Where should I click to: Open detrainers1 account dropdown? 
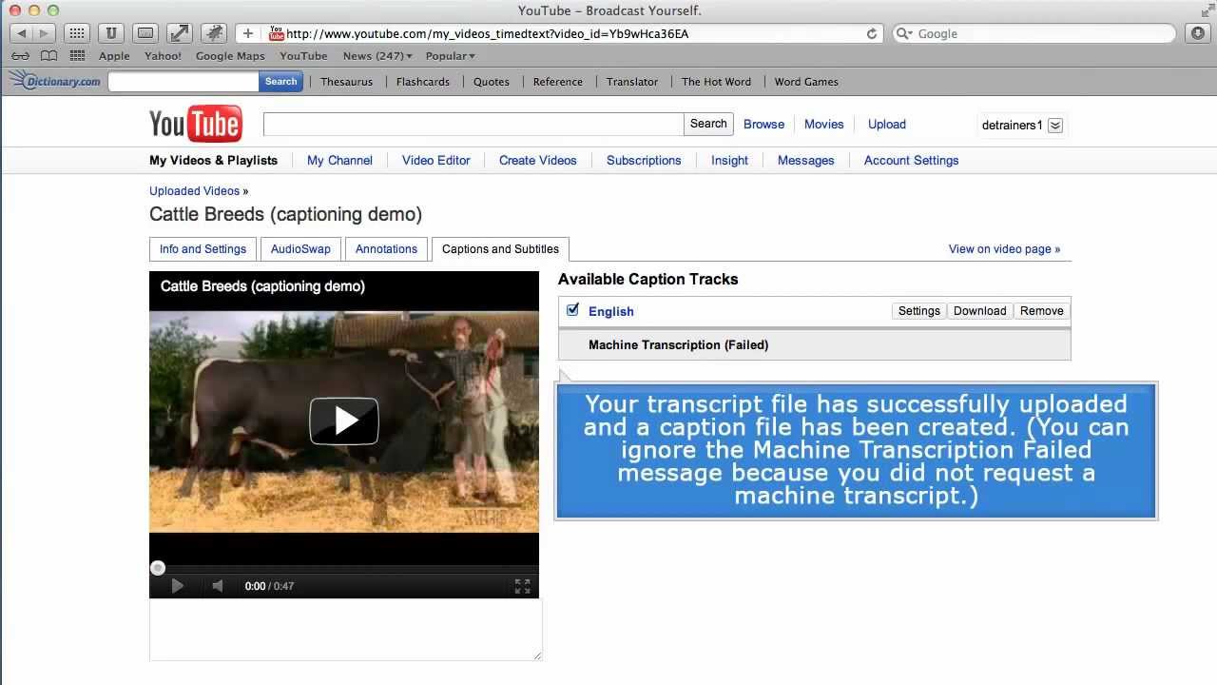point(1054,126)
